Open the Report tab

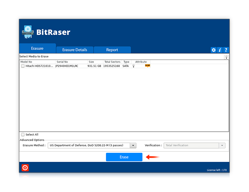pyautogui.click(x=112, y=50)
